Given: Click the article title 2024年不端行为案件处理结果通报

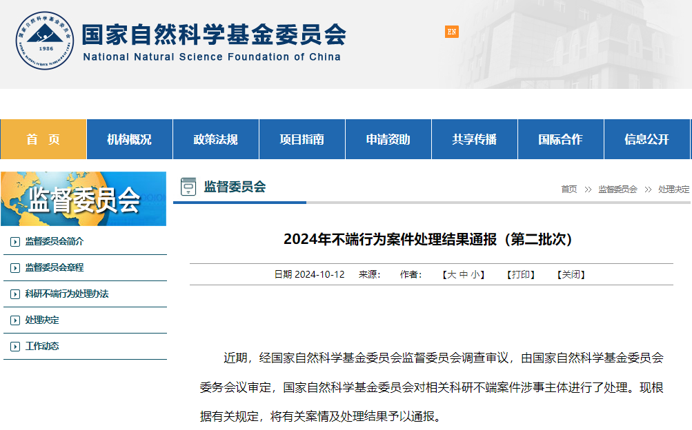Looking at the screenshot, I should point(428,239).
